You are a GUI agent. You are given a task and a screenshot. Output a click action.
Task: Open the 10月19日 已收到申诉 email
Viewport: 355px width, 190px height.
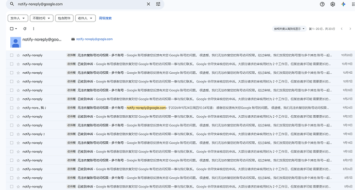181,64
